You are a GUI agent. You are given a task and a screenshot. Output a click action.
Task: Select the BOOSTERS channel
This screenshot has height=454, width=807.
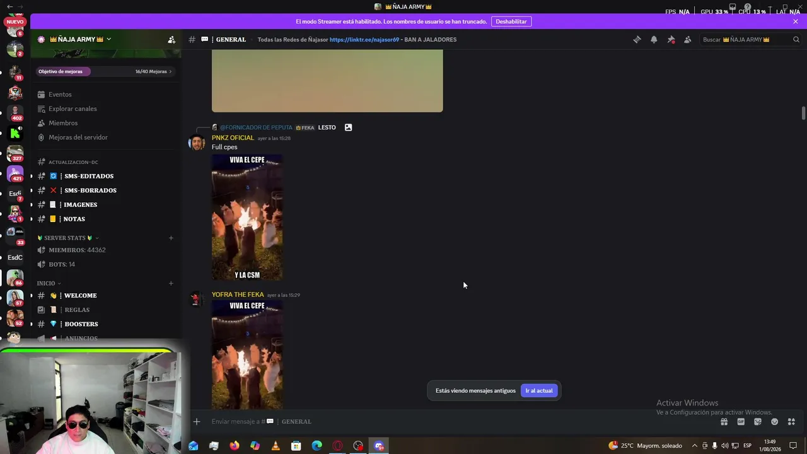click(x=105, y=324)
